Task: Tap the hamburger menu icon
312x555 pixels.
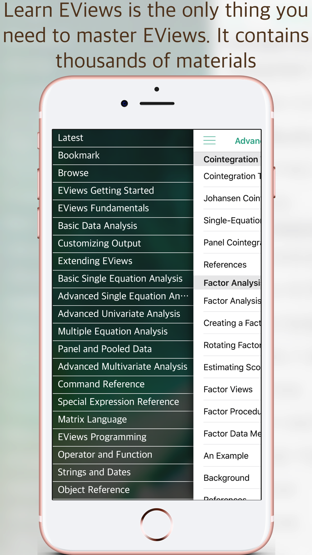Action: 209,140
